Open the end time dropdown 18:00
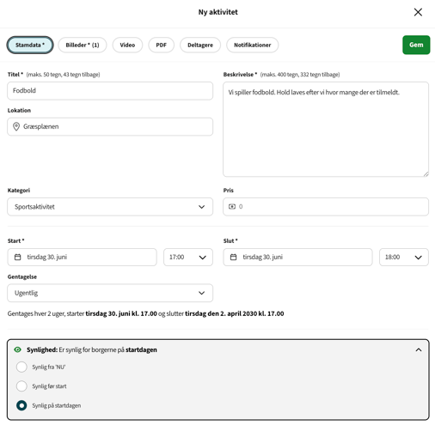This screenshot has height=425, width=435. click(x=404, y=257)
